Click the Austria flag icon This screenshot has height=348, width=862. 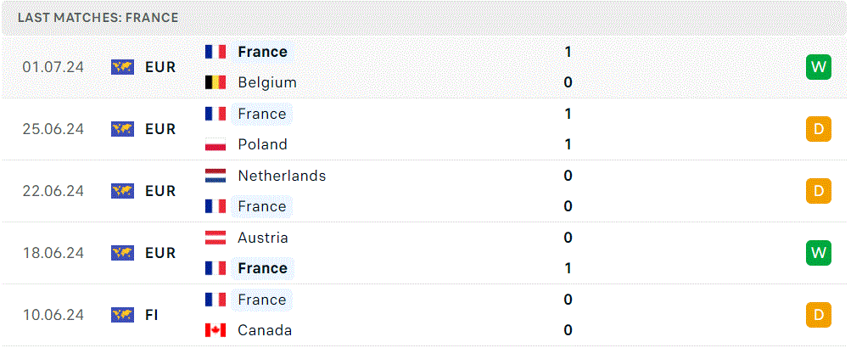coord(215,238)
